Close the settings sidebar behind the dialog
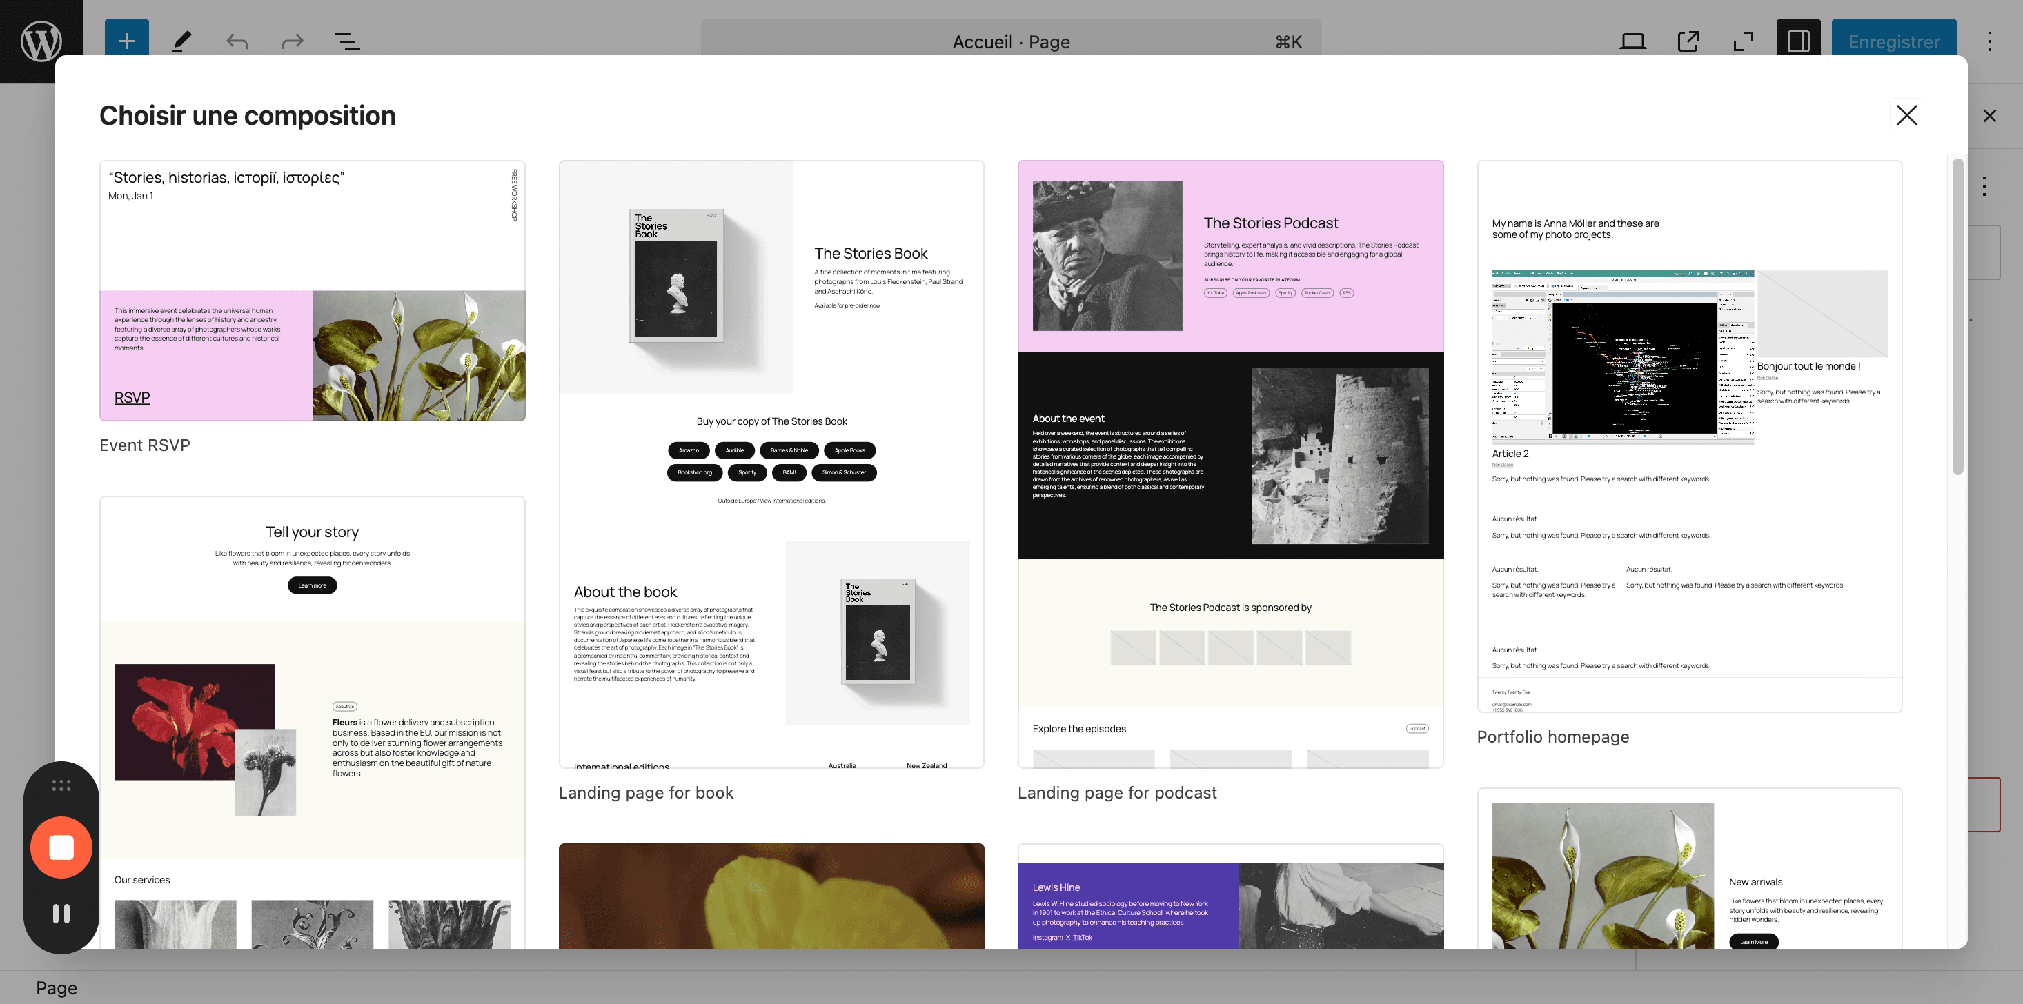This screenshot has width=2023, height=1004. point(1989,116)
